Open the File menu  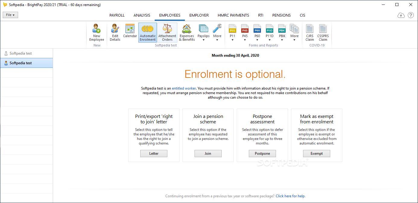click(x=11, y=15)
